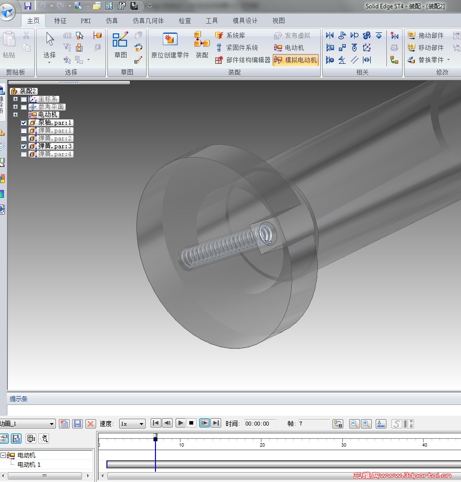
Task: Delete the animation with red X icon
Action: 90,424
